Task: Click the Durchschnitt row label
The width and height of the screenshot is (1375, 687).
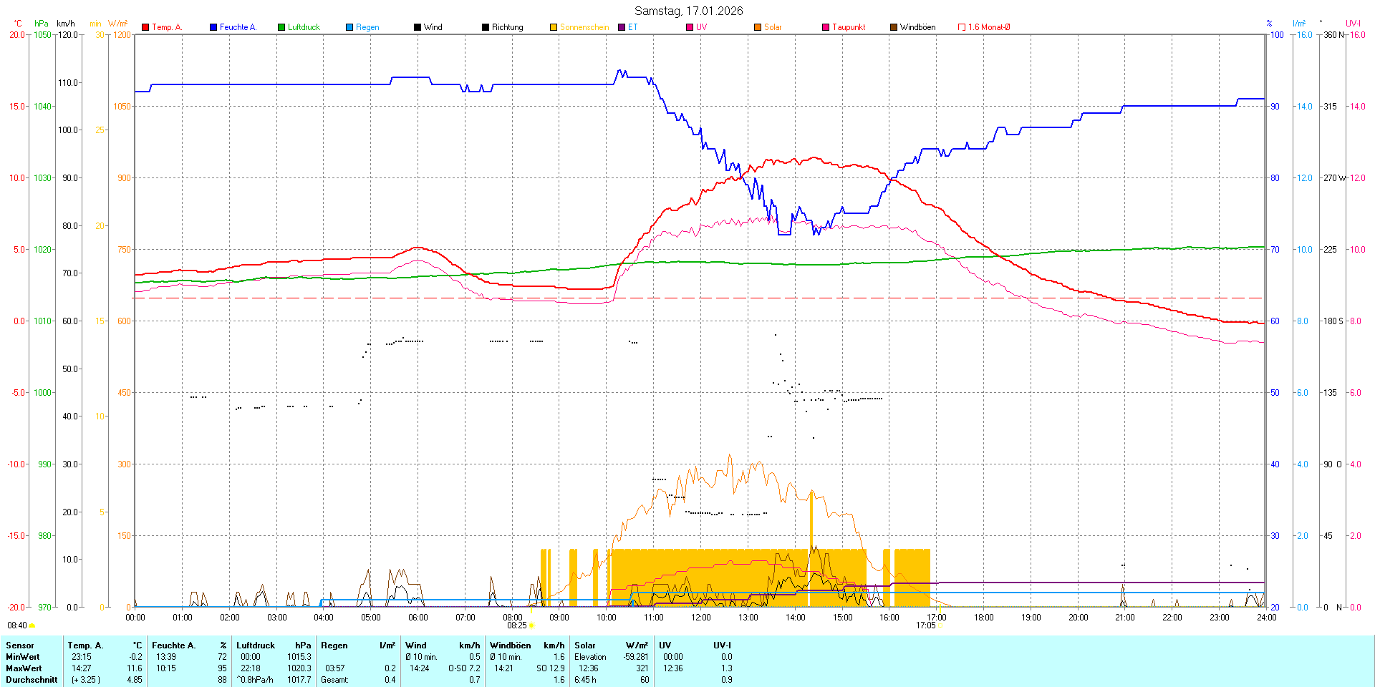Action: (x=32, y=680)
